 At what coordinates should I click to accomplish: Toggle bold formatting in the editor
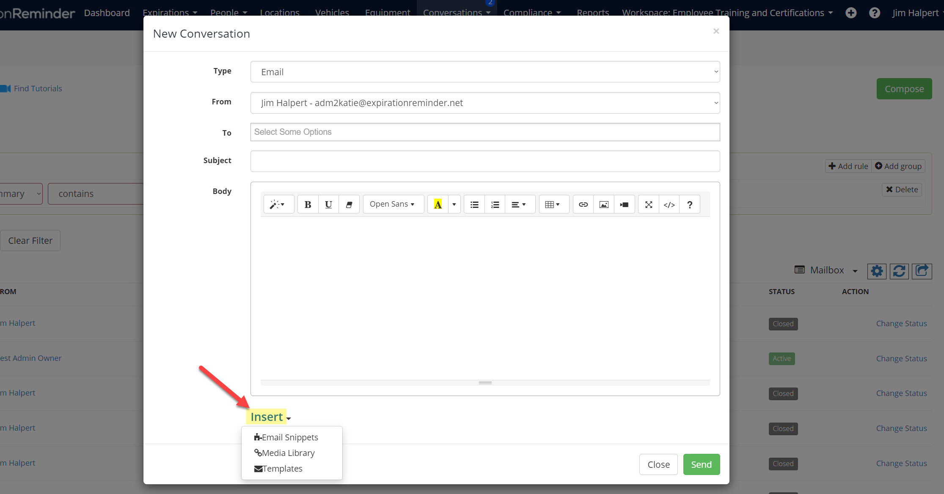click(x=308, y=204)
